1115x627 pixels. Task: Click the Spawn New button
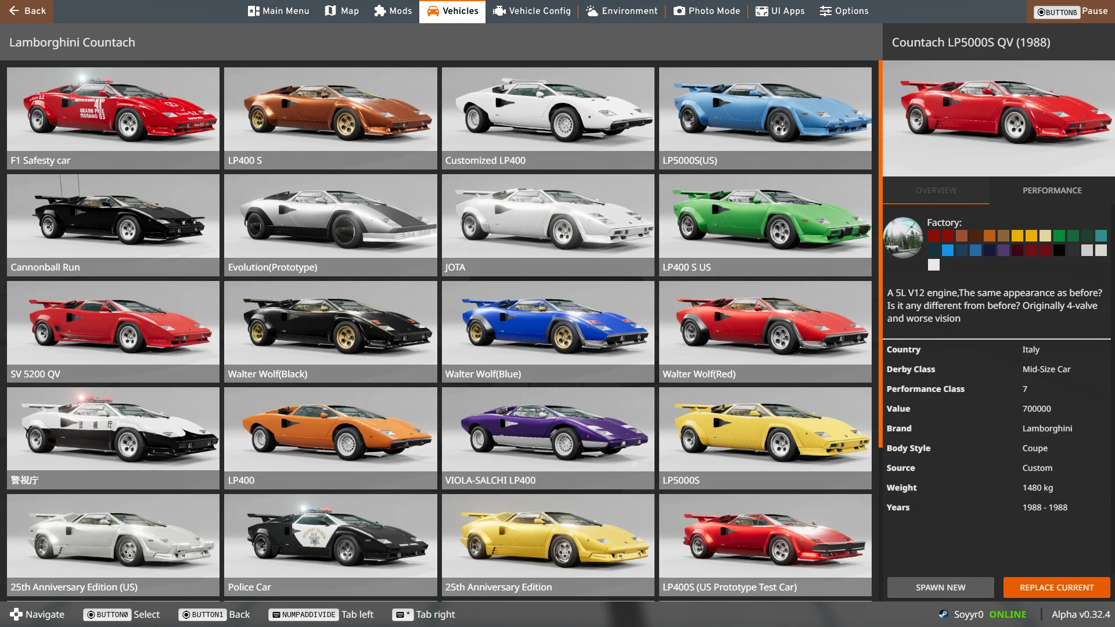940,588
